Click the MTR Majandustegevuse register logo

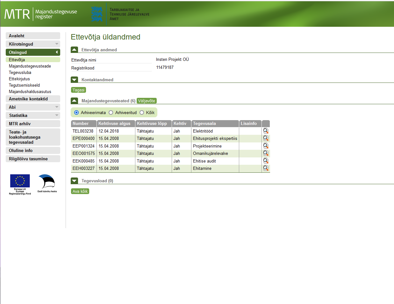click(40, 14)
